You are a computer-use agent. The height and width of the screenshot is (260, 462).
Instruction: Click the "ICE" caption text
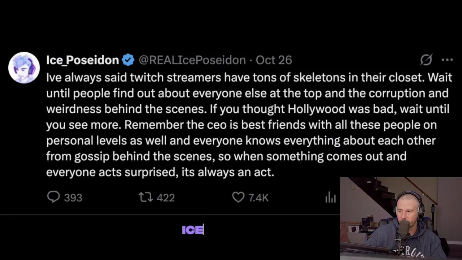(193, 230)
